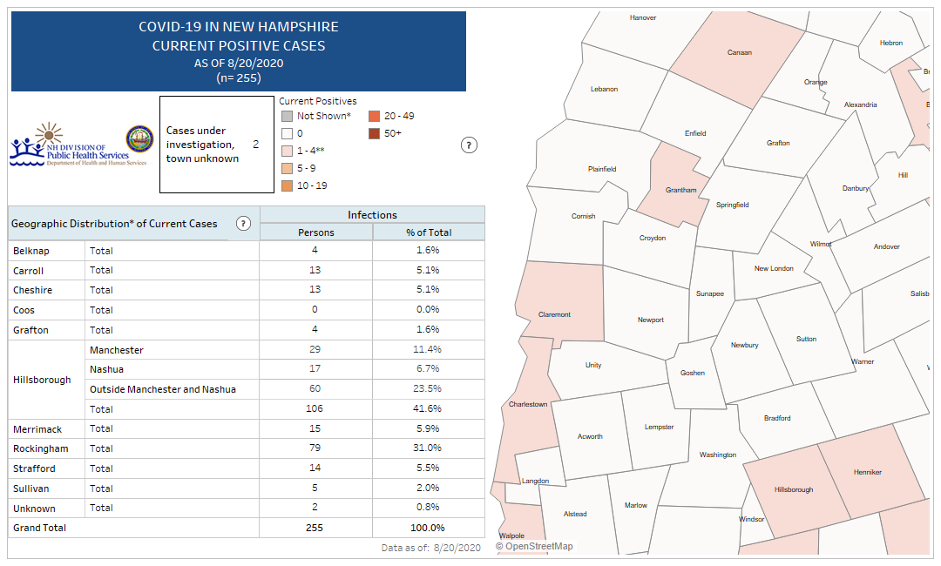Viewport: 941px width, 566px height.
Task: Open the OpenStreetMap attribution link
Action: pos(535,546)
